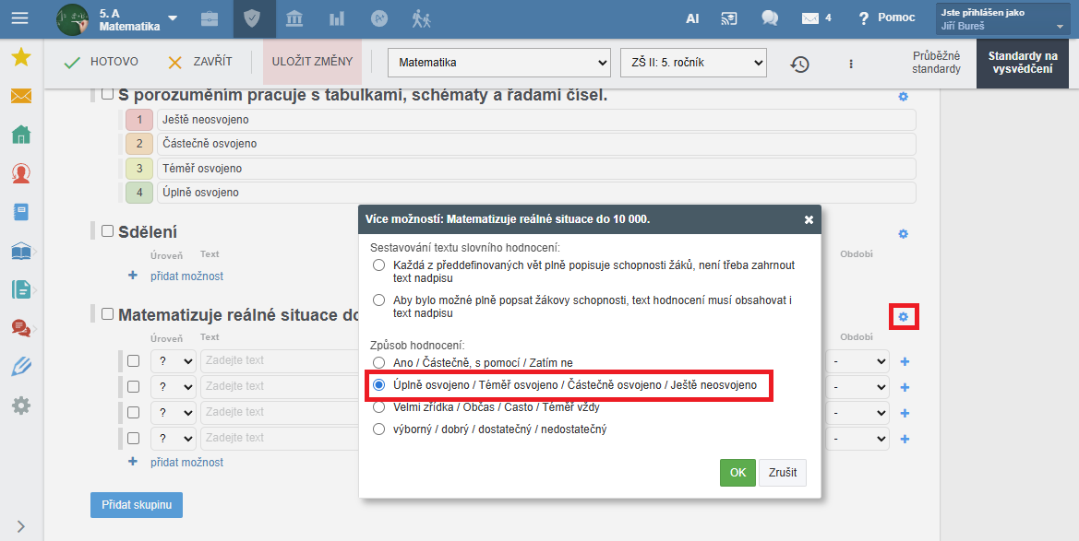Expand the 'ZŠ II: 5. ročník' dropdown
The width and height of the screenshot is (1079, 541).
[x=693, y=63]
